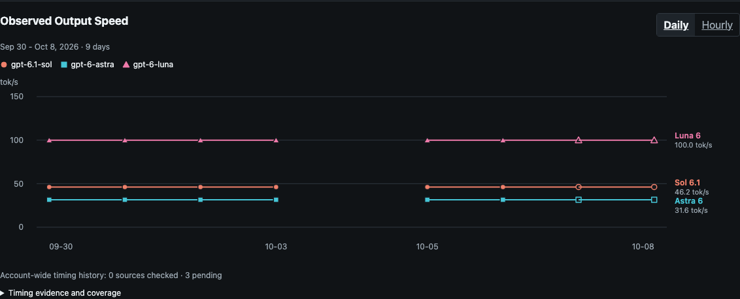The image size is (740, 299).
Task: Click the 09-30 x-axis label
Action: click(x=61, y=247)
